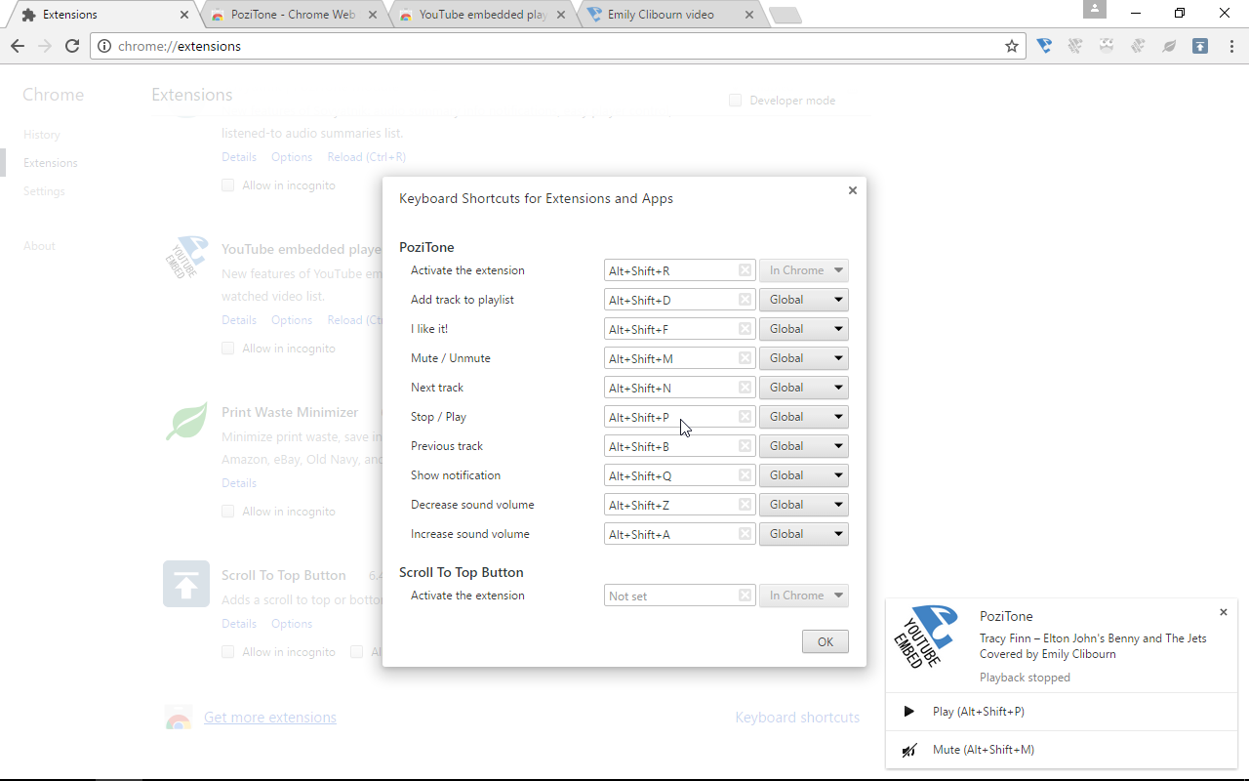Toggle Allow in incognito for Scroll To Top Button
Screen dimensions: 1249x781
[227, 652]
